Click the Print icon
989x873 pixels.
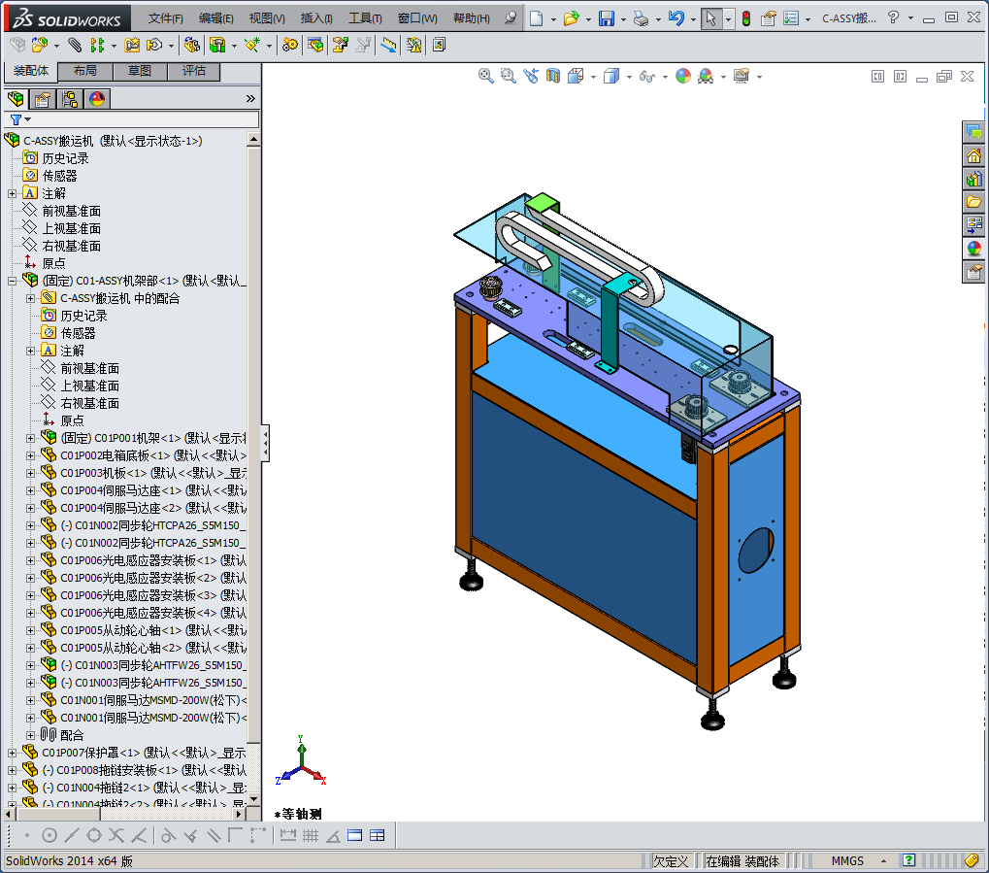tap(641, 18)
